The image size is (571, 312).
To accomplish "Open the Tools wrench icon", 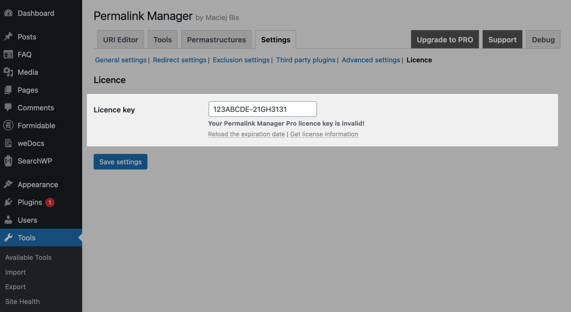I will click(x=8, y=237).
